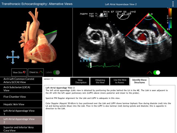This screenshot has height=133, width=177.
Task: Select the Use this View to Assess tab
Action: pos(119,81)
